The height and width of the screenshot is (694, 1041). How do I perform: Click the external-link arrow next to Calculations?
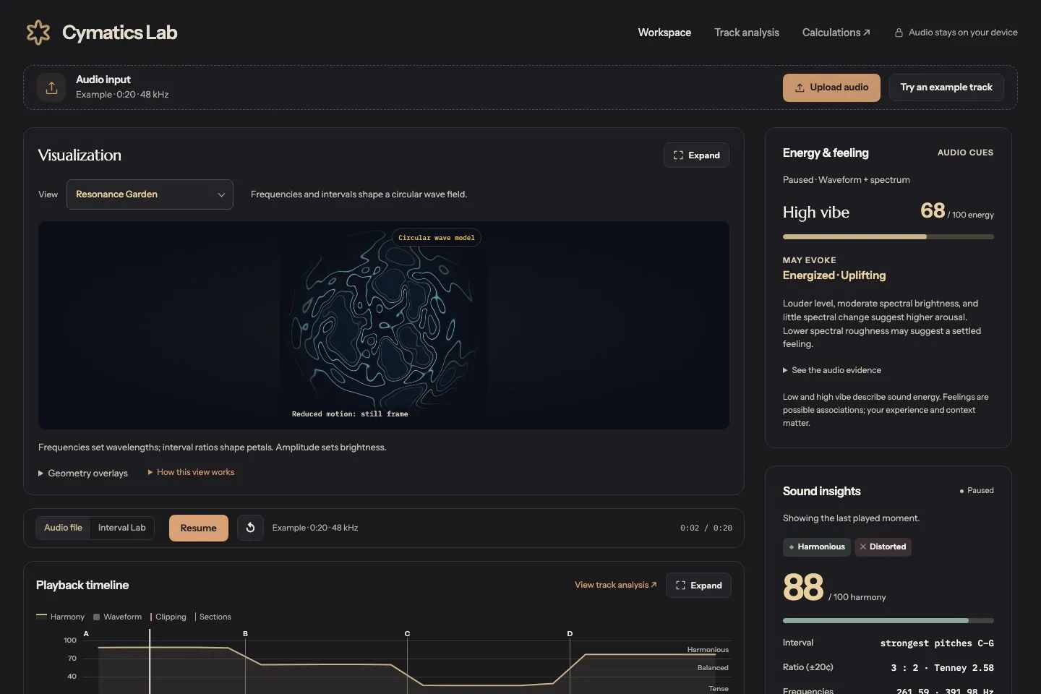point(867,33)
